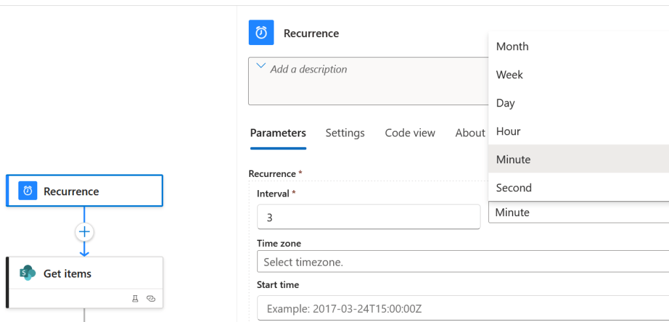The image size is (669, 322).
Task: Click the clock icon on Recurrence flow node
Action: pyautogui.click(x=27, y=191)
